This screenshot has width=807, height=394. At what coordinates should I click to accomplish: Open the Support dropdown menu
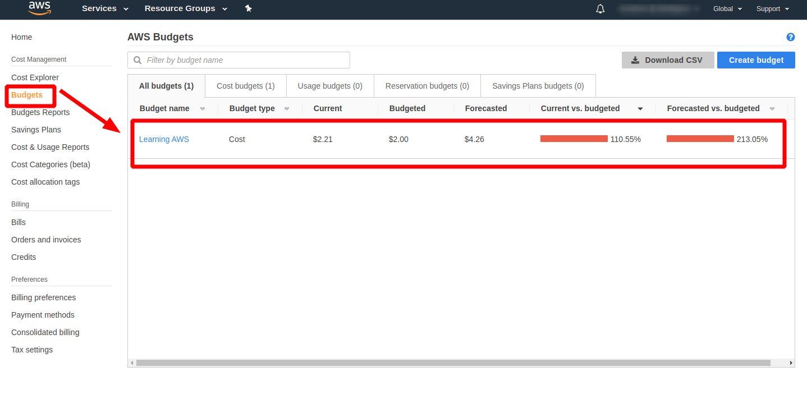[x=773, y=9]
